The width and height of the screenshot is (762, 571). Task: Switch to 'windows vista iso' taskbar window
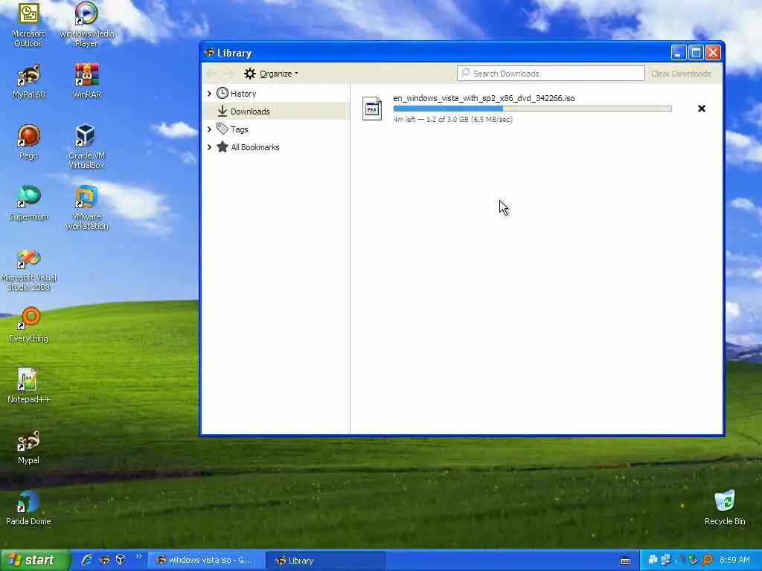click(206, 561)
